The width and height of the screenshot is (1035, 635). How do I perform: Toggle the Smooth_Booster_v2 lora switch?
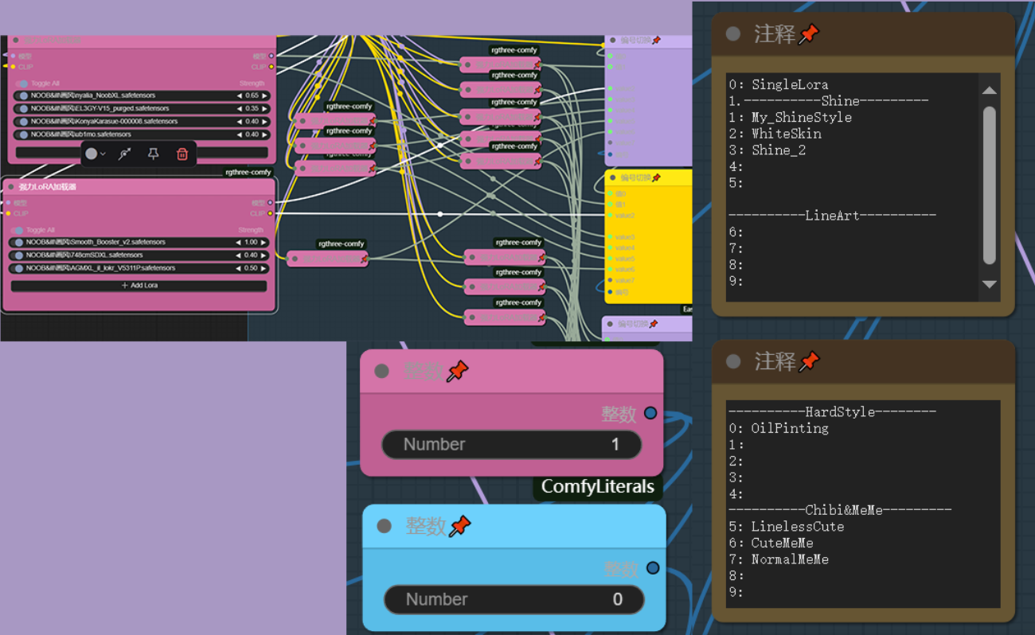(18, 242)
